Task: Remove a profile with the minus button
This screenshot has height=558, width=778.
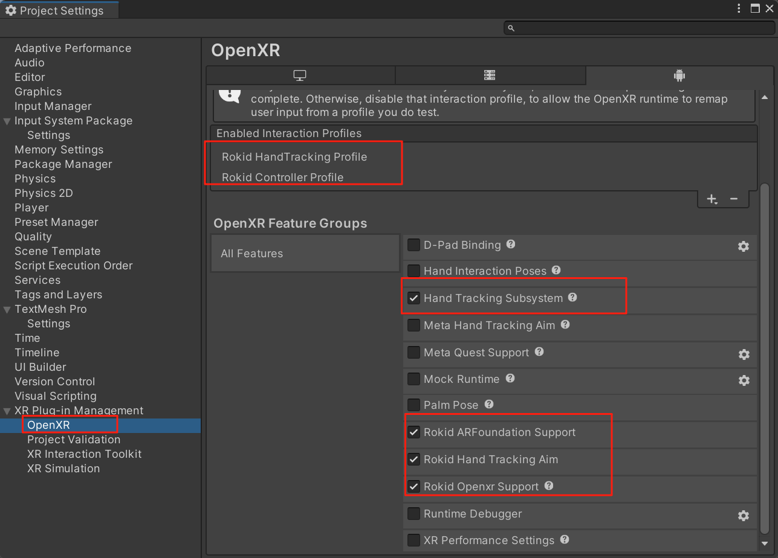Action: point(734,199)
